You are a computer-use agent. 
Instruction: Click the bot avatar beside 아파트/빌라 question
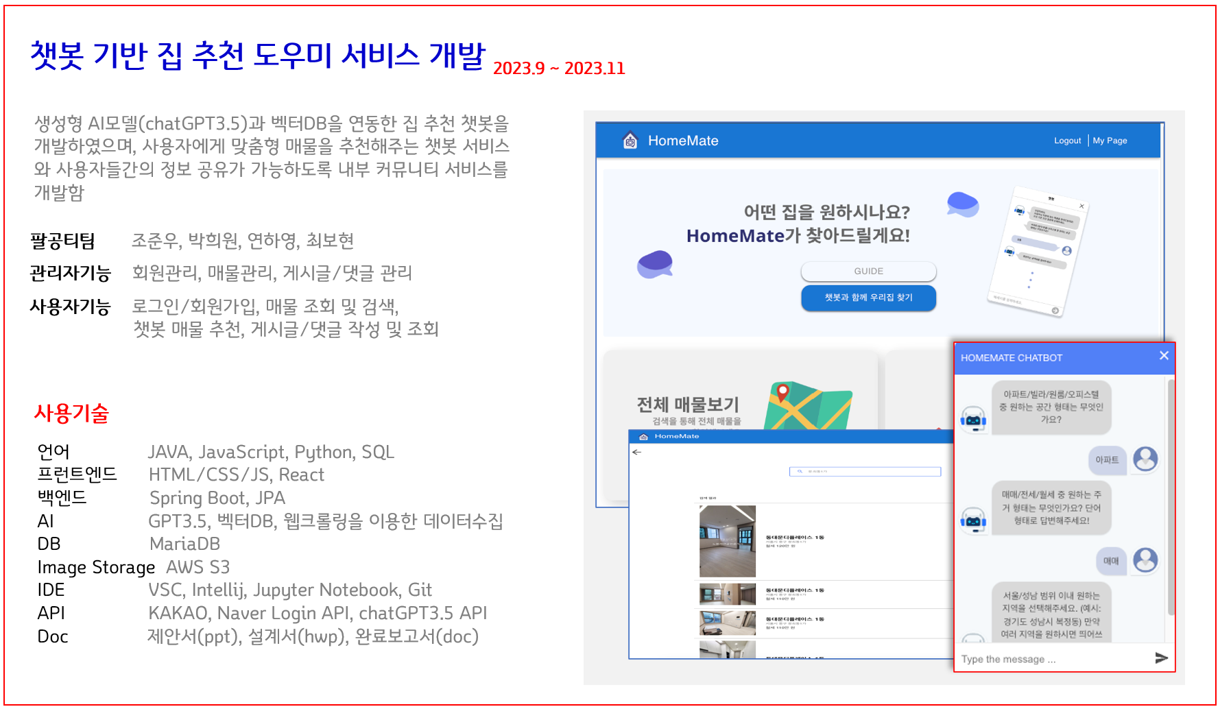pos(973,418)
